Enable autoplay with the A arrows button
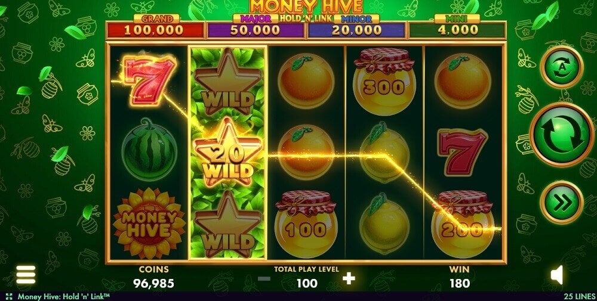597x301 pixels. [561, 67]
